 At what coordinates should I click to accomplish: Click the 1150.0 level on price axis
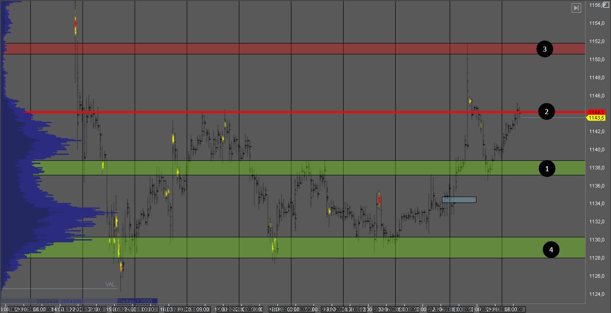[x=596, y=59]
